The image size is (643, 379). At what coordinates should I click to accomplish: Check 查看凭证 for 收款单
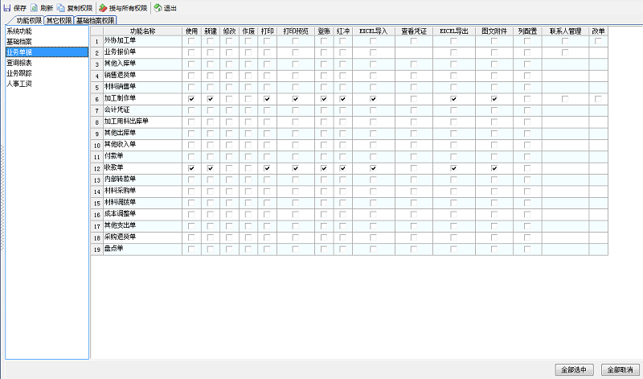click(414, 168)
